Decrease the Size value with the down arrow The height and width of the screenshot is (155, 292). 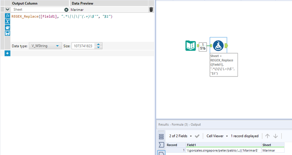(98, 48)
